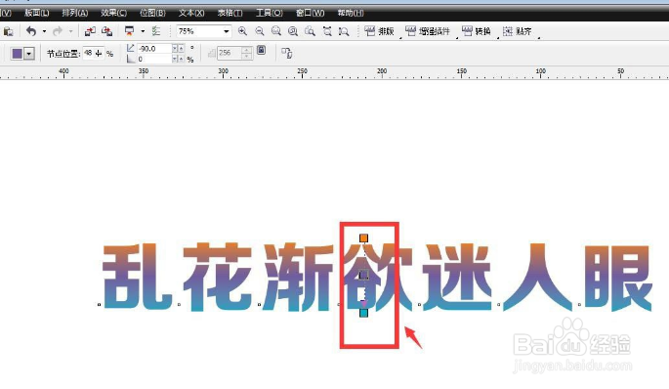Open the 工具(O) menu
669x389 pixels.
coord(270,13)
